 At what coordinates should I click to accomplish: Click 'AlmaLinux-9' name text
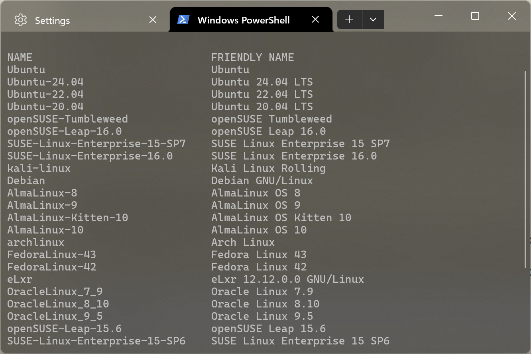pyautogui.click(x=42, y=205)
